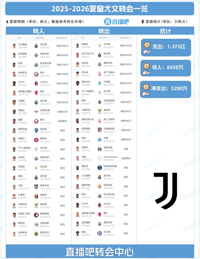Click the 费内巴切 club logo
The height and width of the screenshot is (259, 200).
click(x=36, y=234)
